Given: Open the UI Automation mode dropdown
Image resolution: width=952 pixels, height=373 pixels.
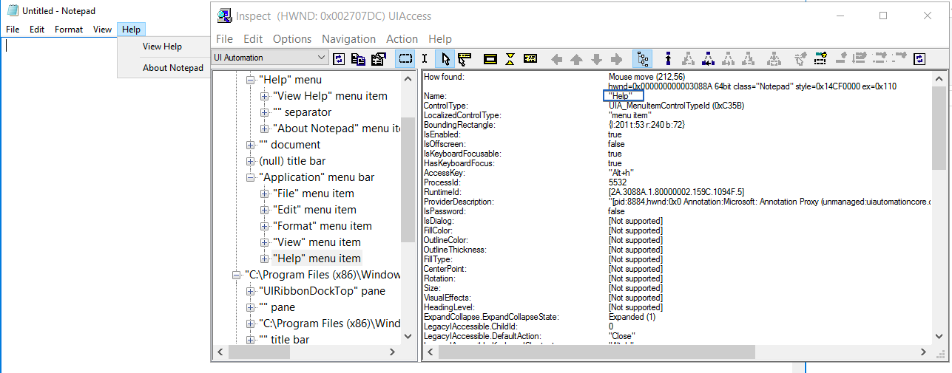Looking at the screenshot, I should [270, 58].
